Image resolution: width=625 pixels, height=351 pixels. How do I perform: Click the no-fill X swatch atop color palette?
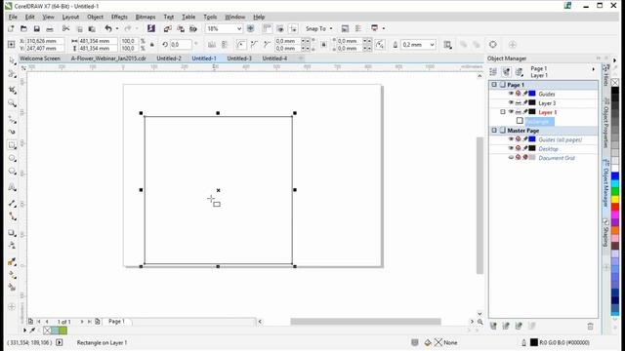click(x=615, y=82)
